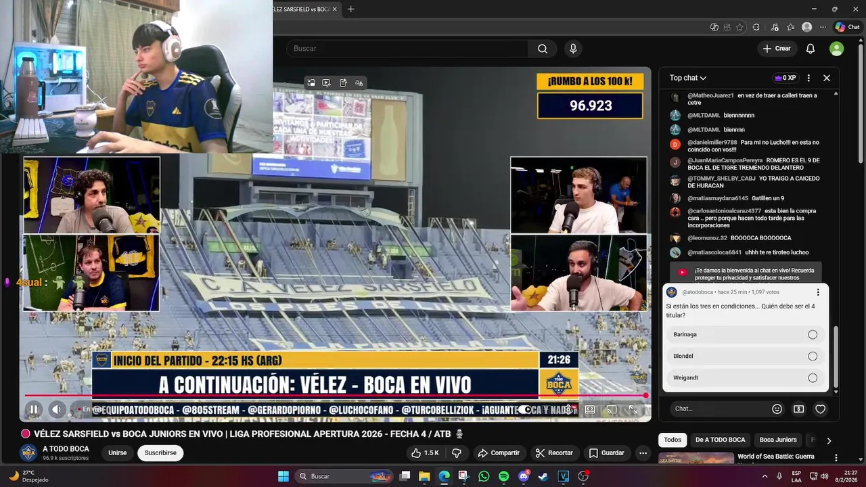
Task: Click commenter name @leomunoz.32 in chat
Action: [x=707, y=238]
